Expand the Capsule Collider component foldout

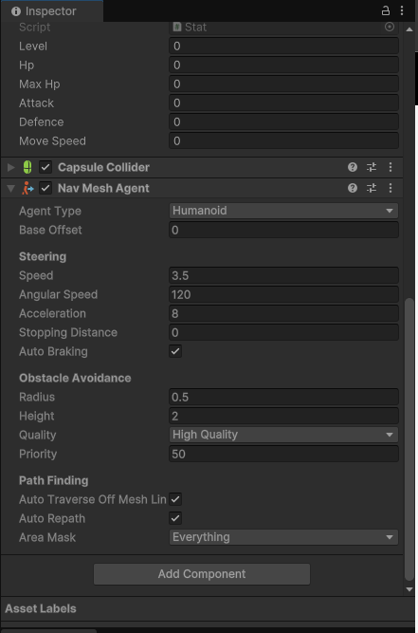click(x=10, y=167)
